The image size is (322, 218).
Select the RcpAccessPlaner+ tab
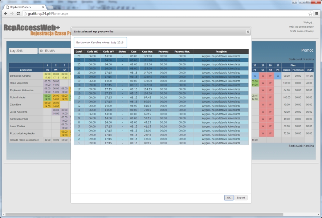[x=24, y=7]
